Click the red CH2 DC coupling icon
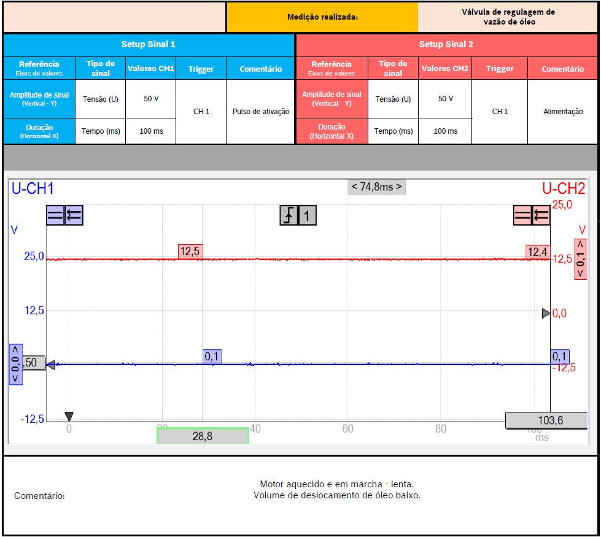Viewport: 601px width, 537px height. 523,215
